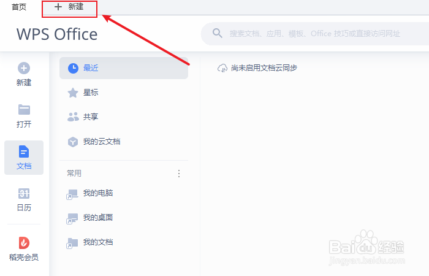Open the 打开 folder icon in sidebar
Viewport: 429px width, 276px height.
point(24,110)
